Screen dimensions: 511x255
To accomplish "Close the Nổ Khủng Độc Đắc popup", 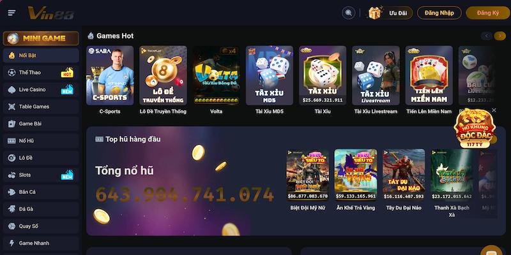I will point(494,110).
